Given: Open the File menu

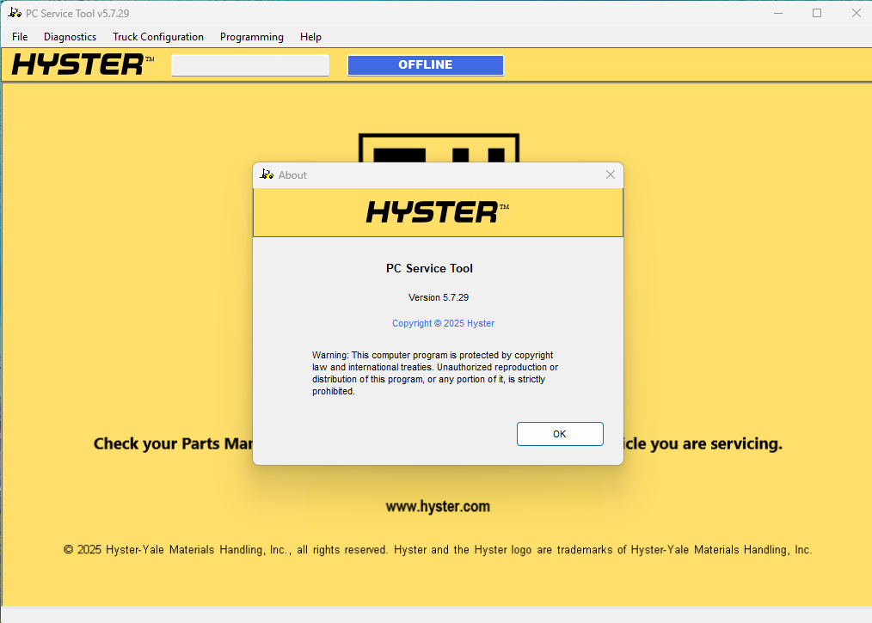Looking at the screenshot, I should (x=20, y=37).
